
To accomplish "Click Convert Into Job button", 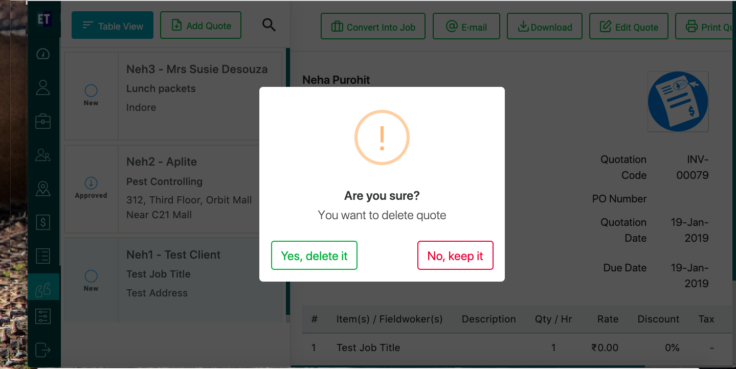I will (373, 27).
